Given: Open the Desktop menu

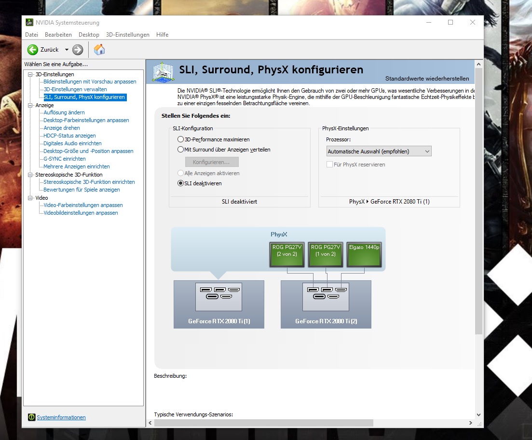Looking at the screenshot, I should 89,35.
